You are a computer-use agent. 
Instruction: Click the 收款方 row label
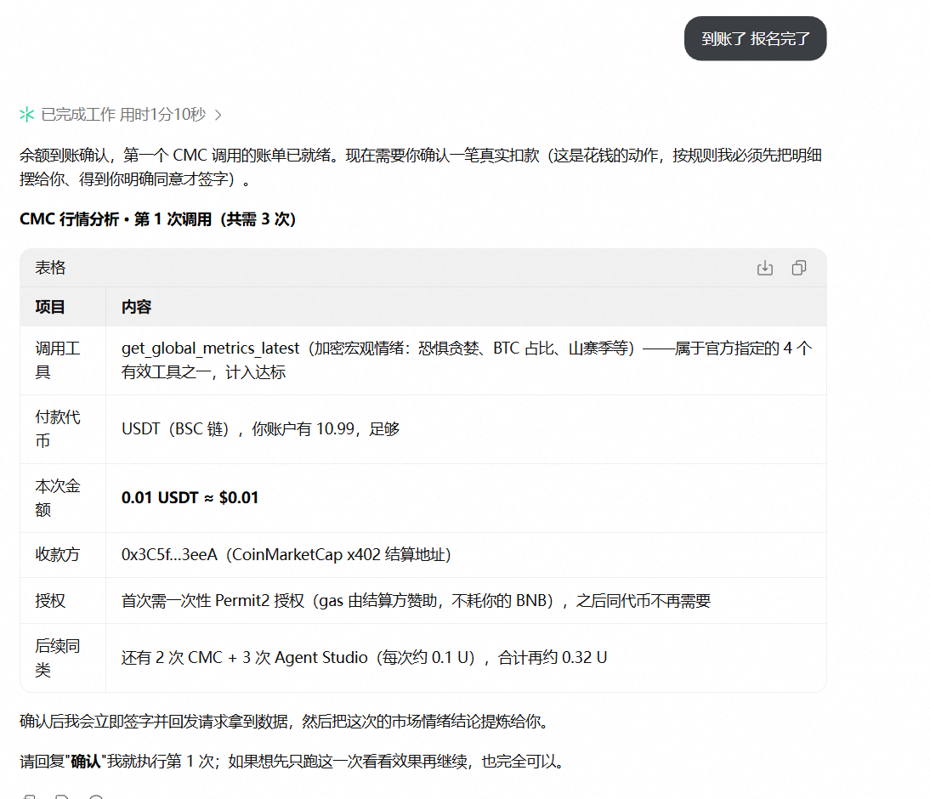pyautogui.click(x=58, y=554)
